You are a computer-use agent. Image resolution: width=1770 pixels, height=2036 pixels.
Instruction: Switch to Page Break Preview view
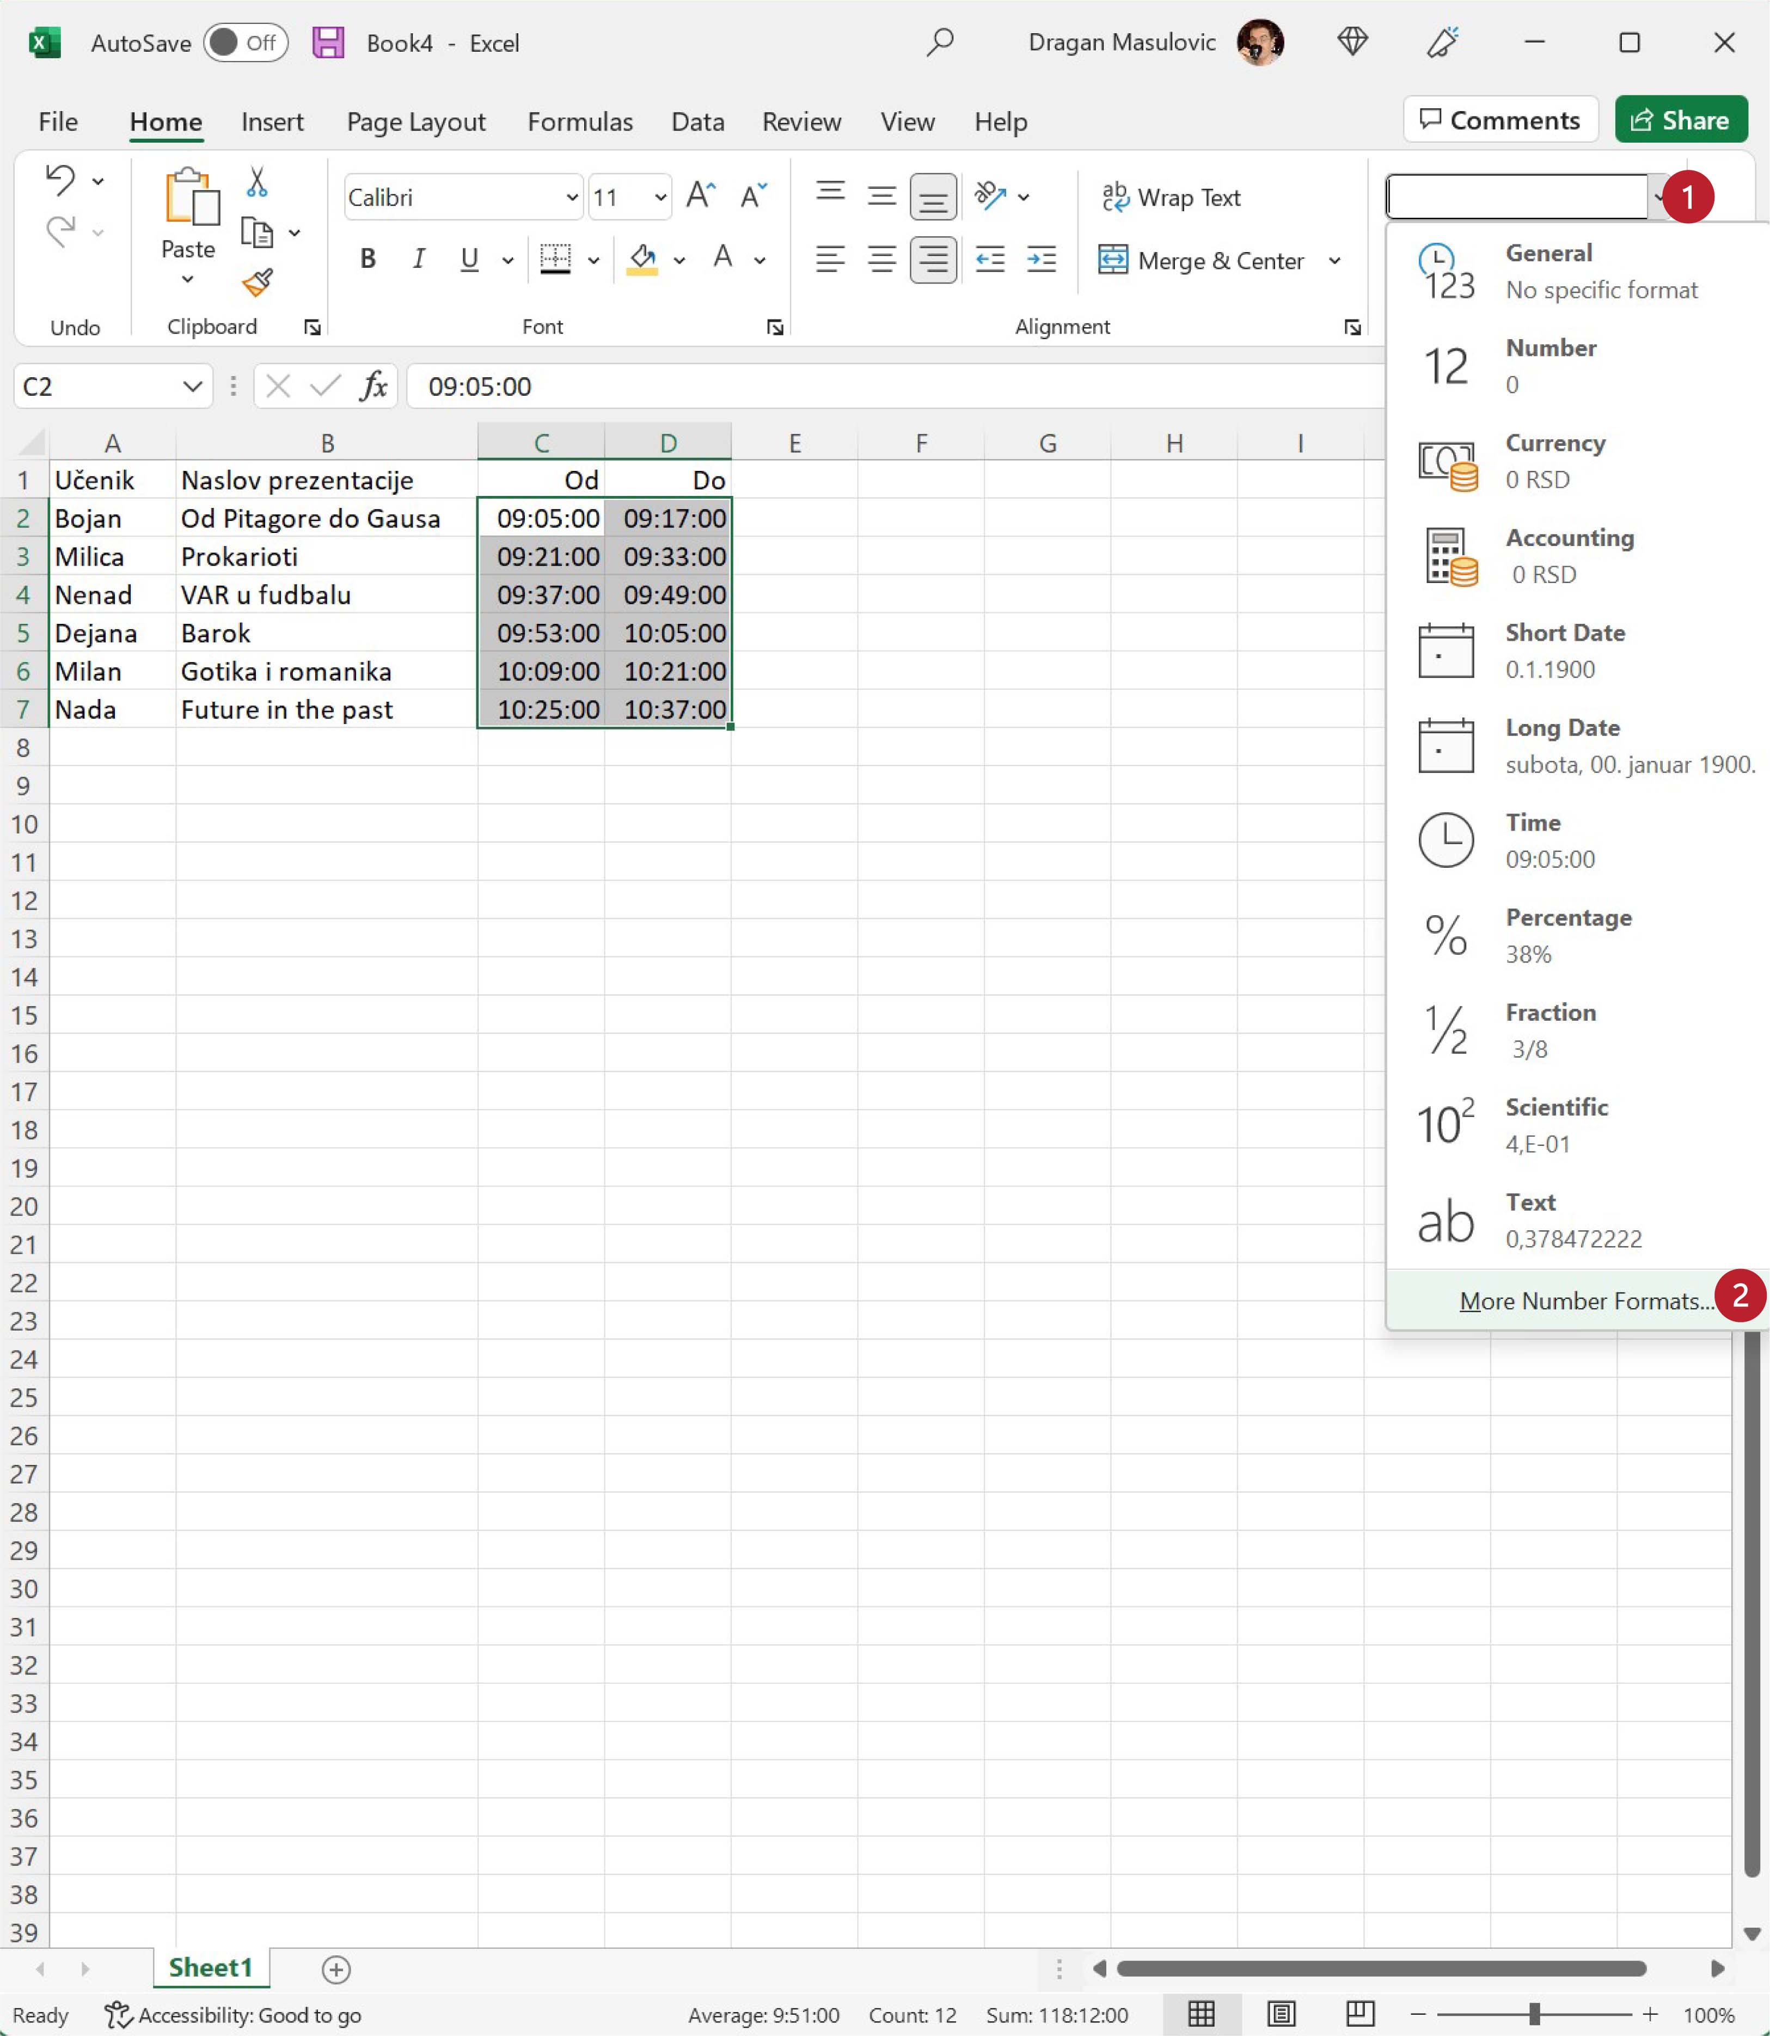tap(1360, 2014)
